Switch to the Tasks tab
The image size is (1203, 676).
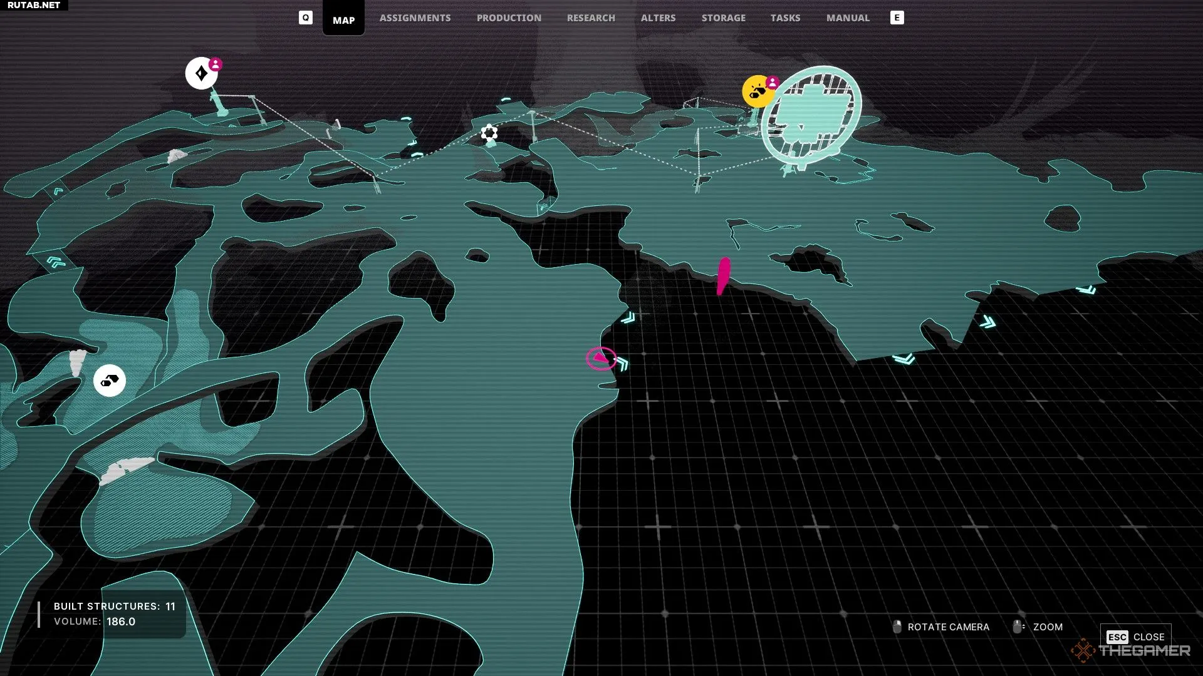785,18
